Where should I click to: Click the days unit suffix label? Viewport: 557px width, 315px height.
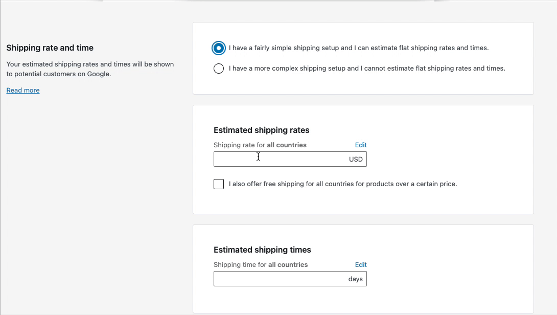(x=356, y=279)
